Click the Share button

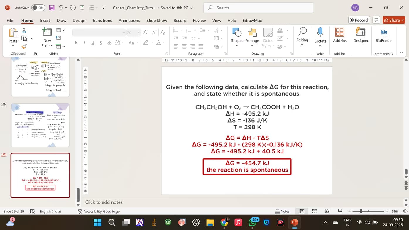[x=393, y=20]
